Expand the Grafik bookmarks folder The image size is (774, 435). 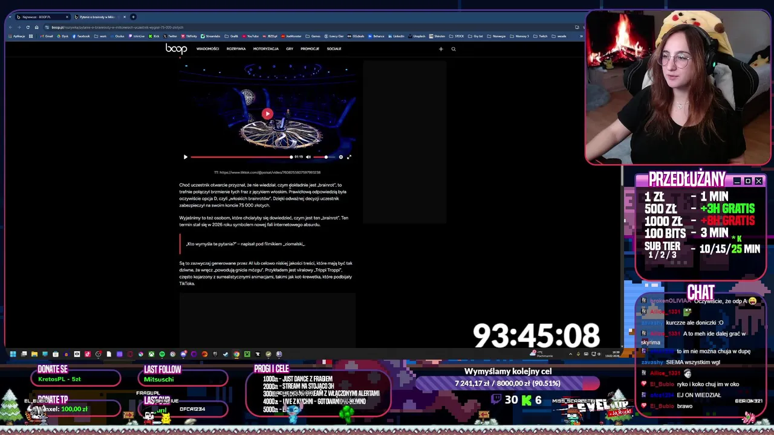tap(232, 36)
